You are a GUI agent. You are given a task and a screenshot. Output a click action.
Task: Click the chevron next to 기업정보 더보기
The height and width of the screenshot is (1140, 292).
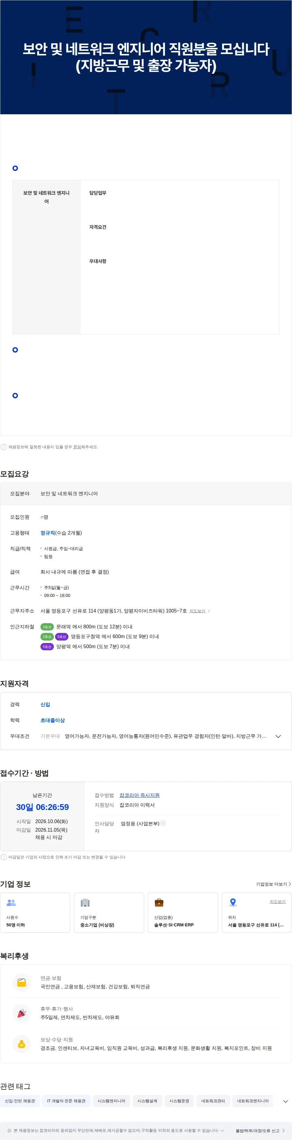tap(290, 884)
